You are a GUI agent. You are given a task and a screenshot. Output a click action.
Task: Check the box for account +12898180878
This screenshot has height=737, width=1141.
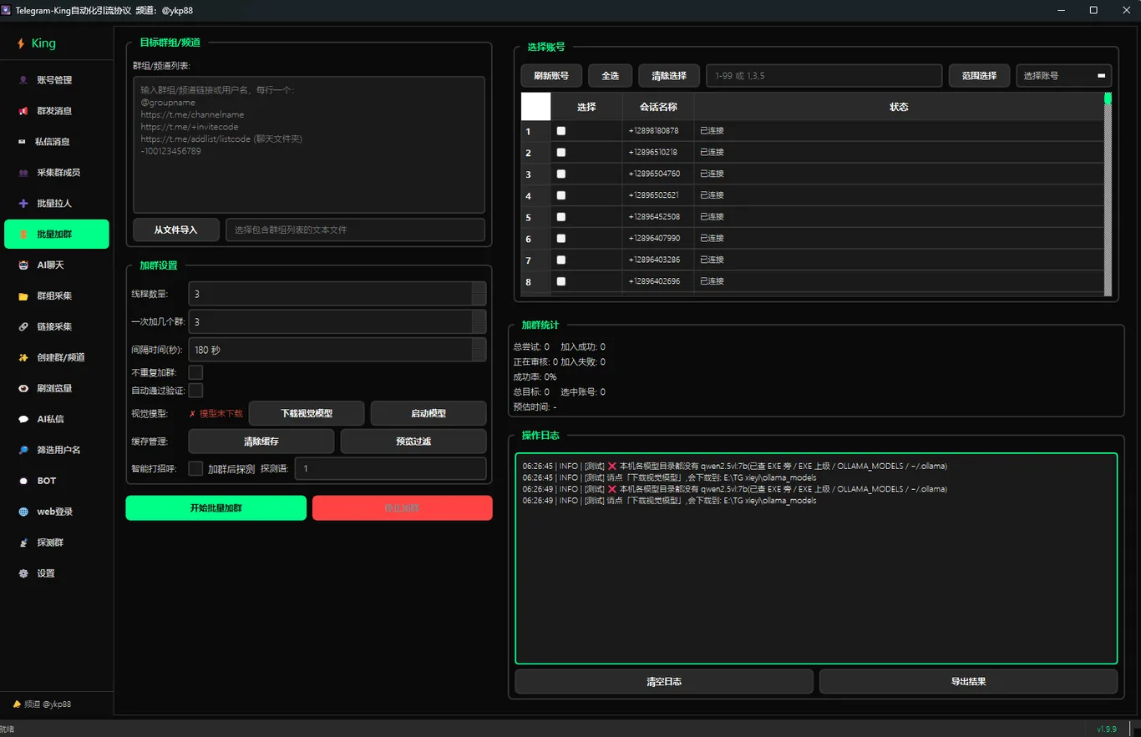point(561,131)
